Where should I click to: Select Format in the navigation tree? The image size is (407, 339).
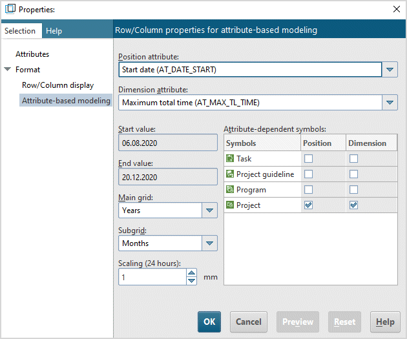(28, 70)
